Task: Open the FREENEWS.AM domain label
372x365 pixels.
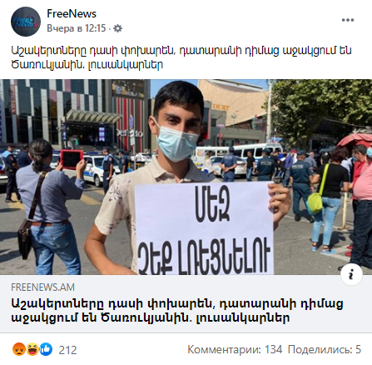Action: [x=42, y=287]
